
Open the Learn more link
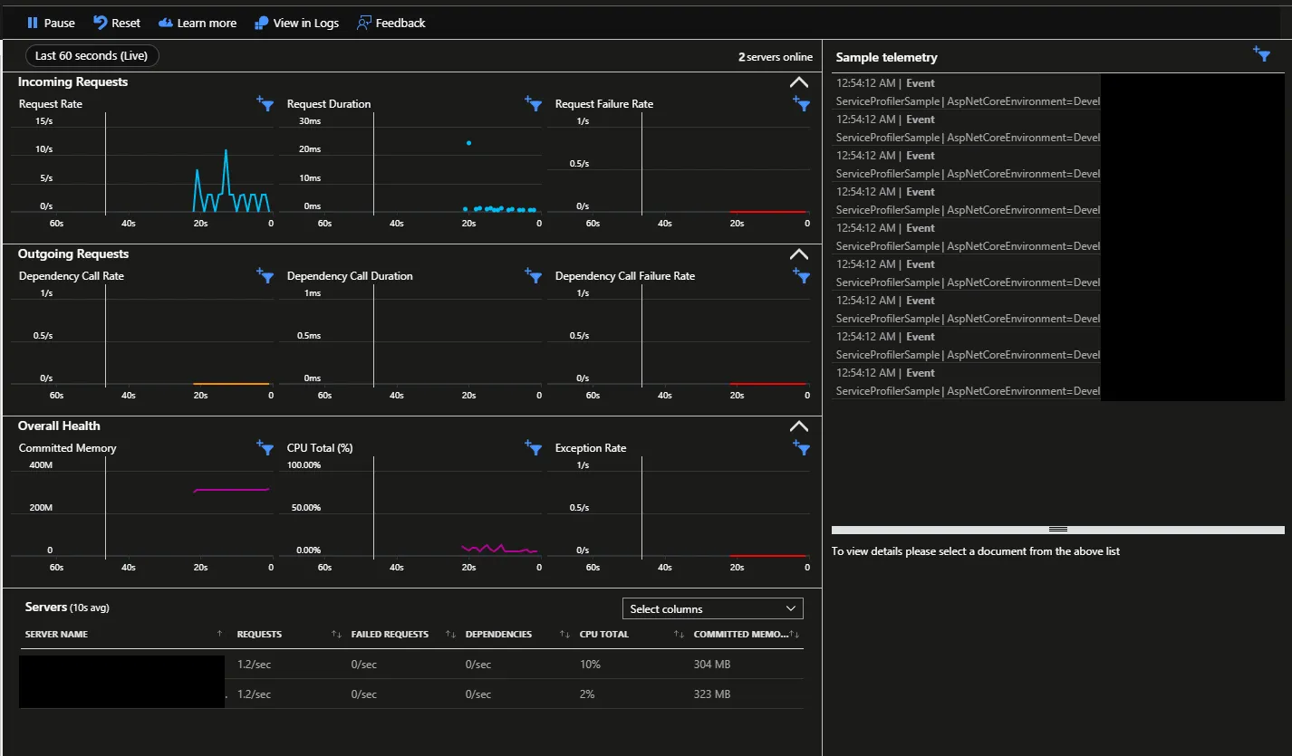coord(197,23)
